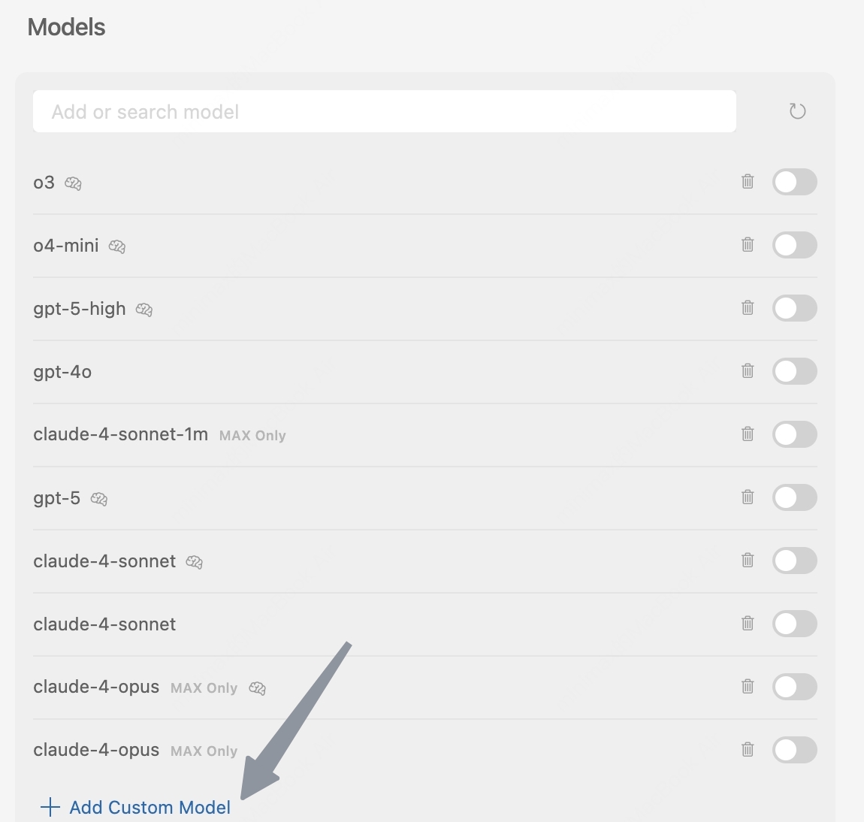Click the trash icon for o4-mini
The height and width of the screenshot is (822, 864).
click(x=748, y=244)
